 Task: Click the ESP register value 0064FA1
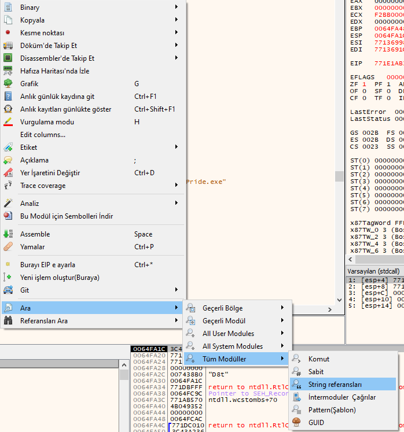[389, 35]
